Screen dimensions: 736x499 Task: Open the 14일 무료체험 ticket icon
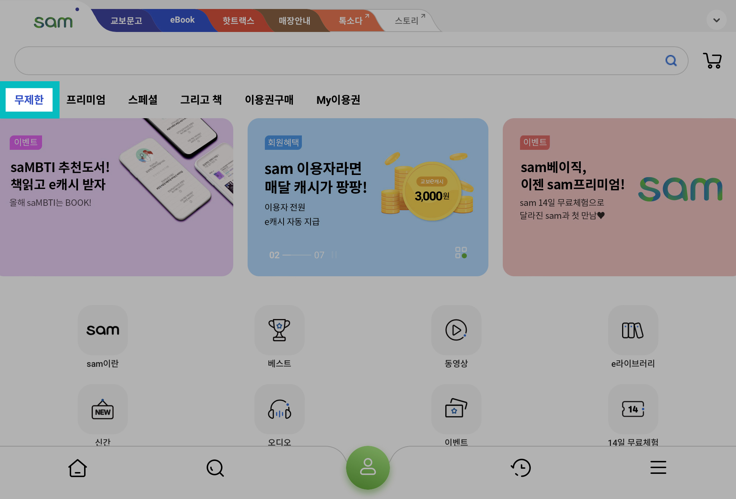tap(633, 409)
